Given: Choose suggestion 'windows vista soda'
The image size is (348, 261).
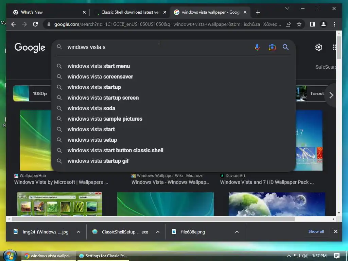Looking at the screenshot, I should tap(173, 108).
